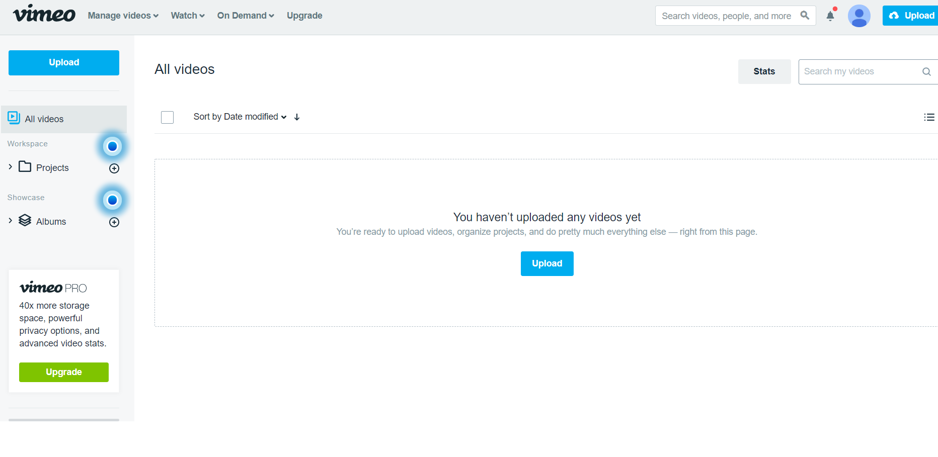Reverse sort order with the down arrow
This screenshot has width=938, height=457.
point(297,117)
